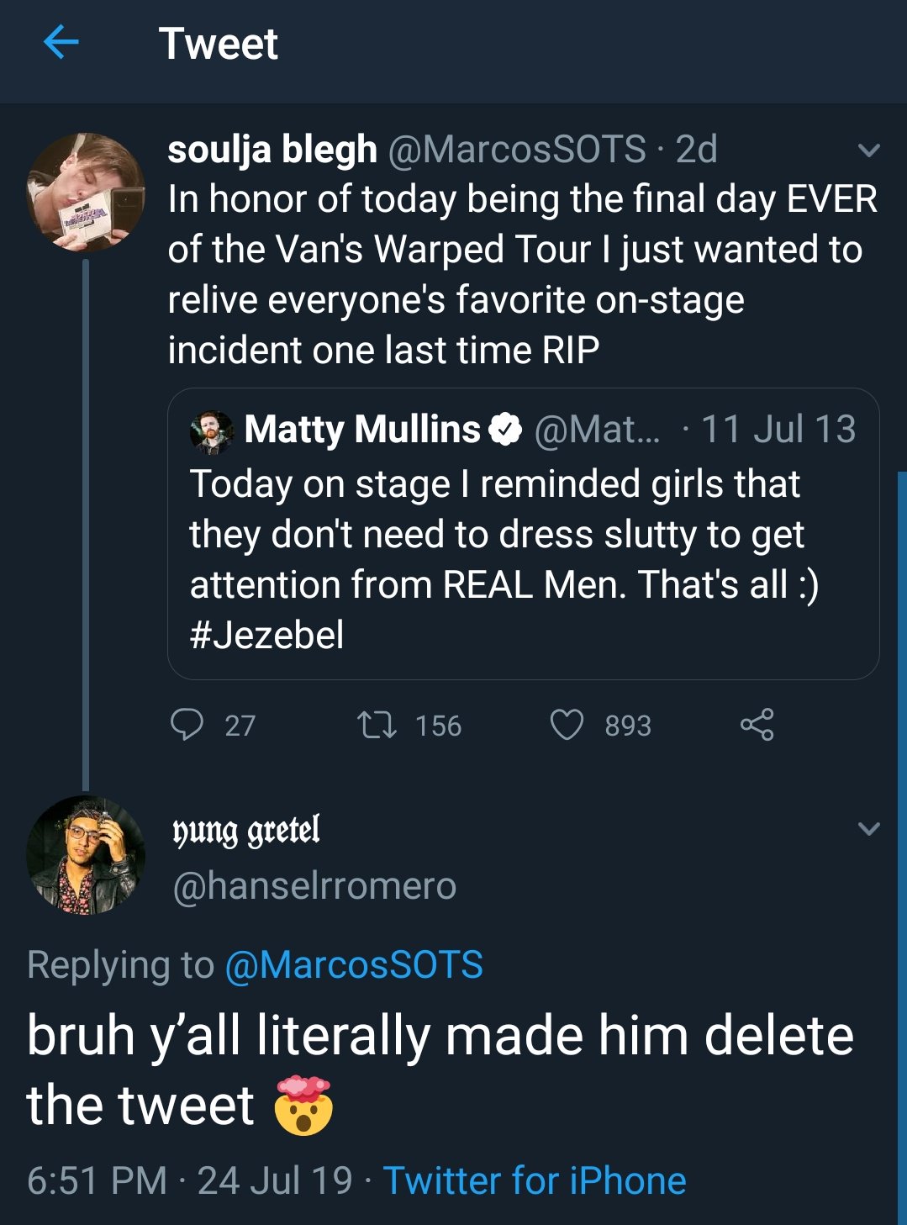Open yung gretel's profile picture

[85, 855]
